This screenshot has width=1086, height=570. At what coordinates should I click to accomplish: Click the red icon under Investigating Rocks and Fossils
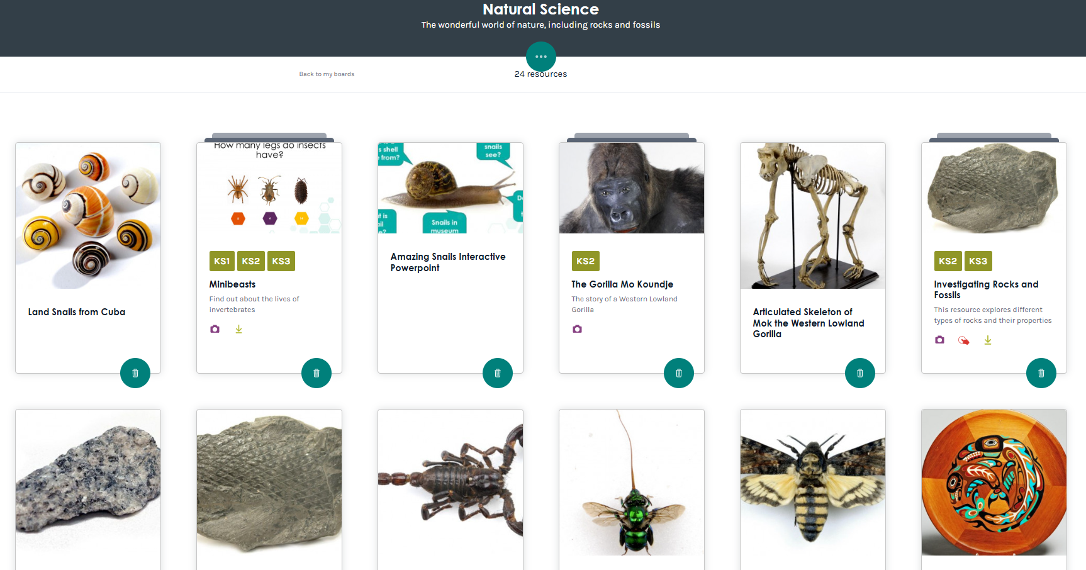pyautogui.click(x=964, y=340)
